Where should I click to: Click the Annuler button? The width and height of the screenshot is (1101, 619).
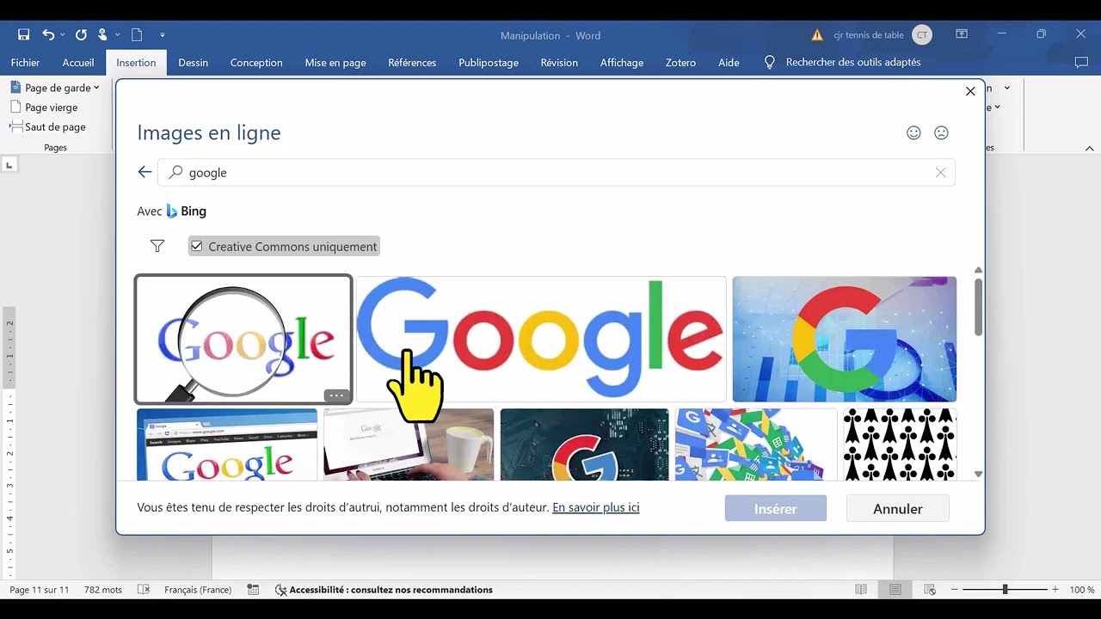pos(898,509)
